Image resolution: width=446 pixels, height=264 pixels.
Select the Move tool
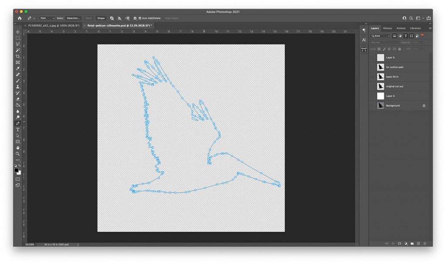point(18,32)
